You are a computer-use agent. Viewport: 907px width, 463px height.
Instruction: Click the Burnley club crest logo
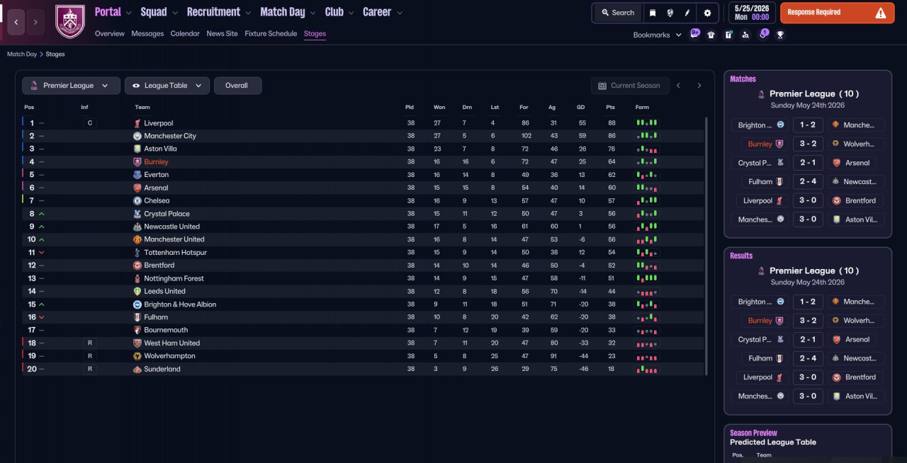click(x=69, y=22)
